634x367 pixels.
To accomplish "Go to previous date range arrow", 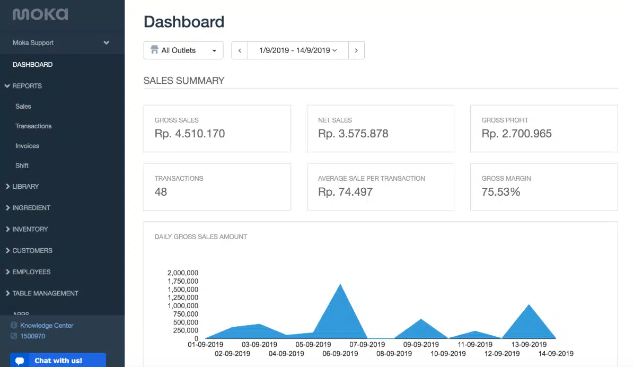I will point(240,50).
